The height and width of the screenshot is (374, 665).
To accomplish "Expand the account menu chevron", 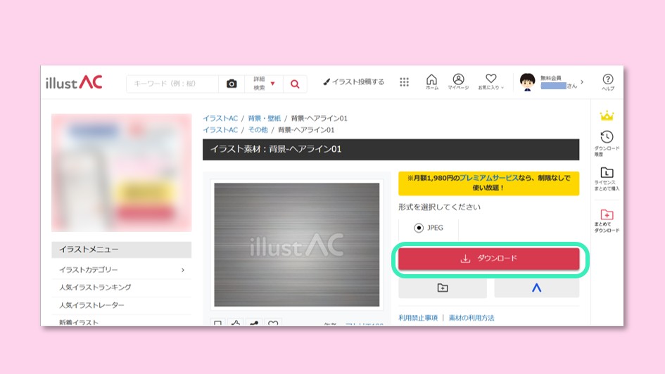I will [582, 82].
